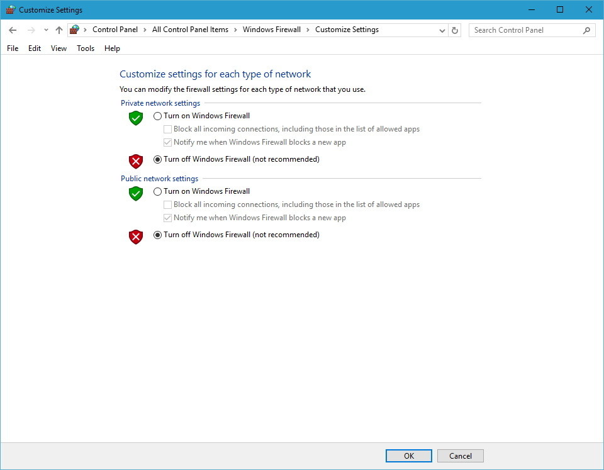
Task: Select Turn on Windows Firewall for private network
Action: coord(158,116)
